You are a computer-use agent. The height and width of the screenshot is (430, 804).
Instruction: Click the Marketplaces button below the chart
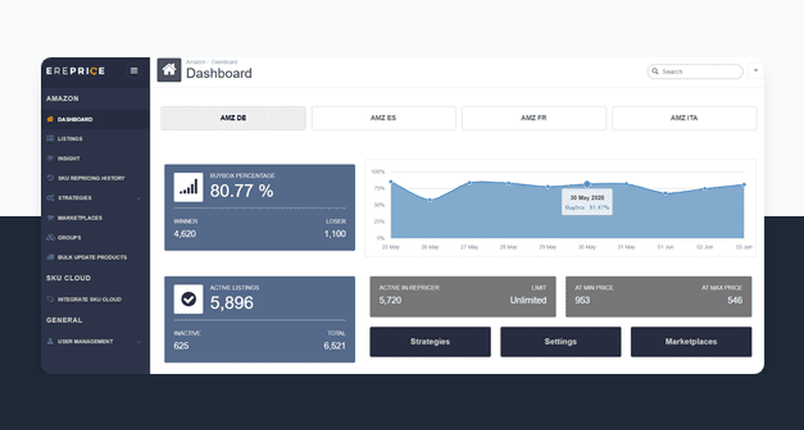[691, 342]
